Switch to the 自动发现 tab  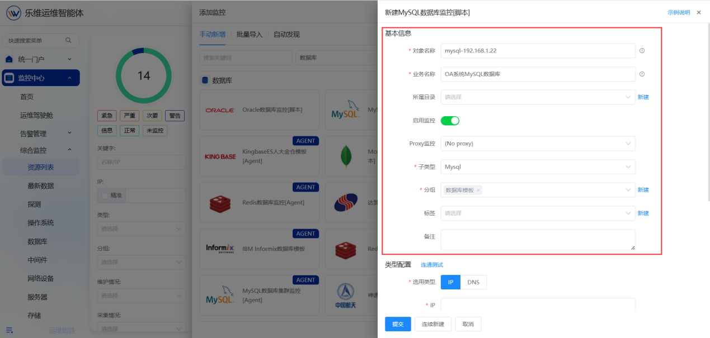286,34
